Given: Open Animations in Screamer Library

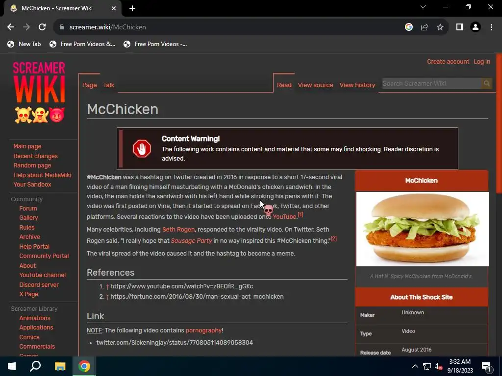Looking at the screenshot, I should point(35,318).
